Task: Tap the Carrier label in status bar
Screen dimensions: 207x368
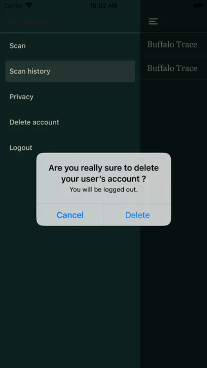Action: pyautogui.click(x=13, y=6)
